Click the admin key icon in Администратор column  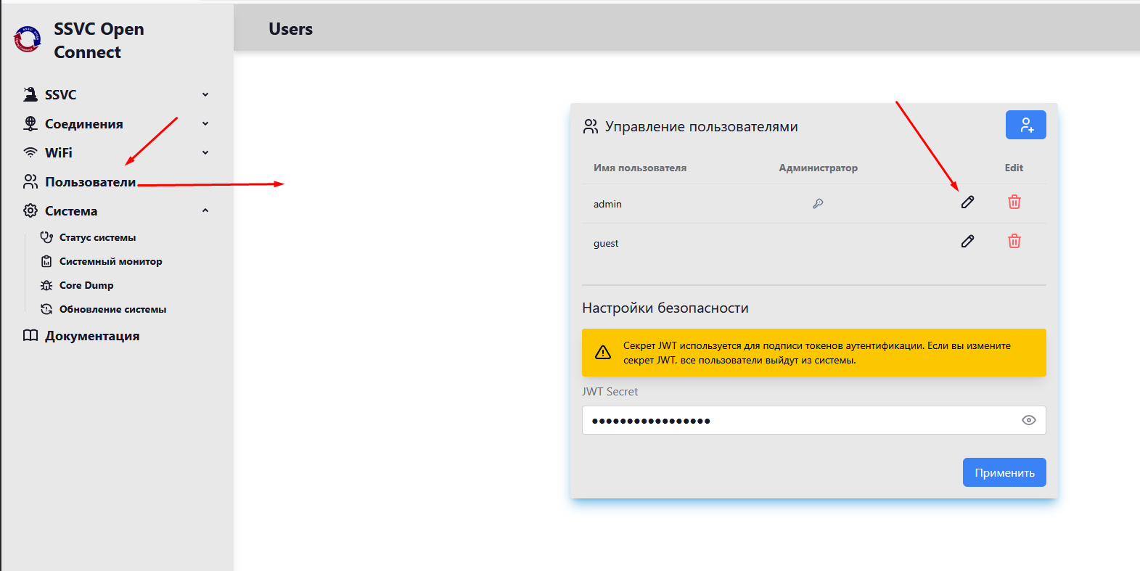[x=818, y=204]
